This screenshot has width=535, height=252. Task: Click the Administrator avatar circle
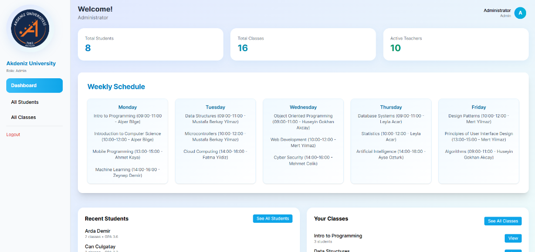tap(520, 13)
